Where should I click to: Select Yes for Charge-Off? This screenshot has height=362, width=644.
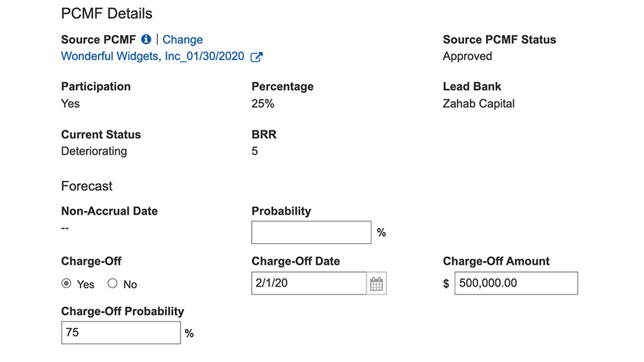(x=67, y=284)
